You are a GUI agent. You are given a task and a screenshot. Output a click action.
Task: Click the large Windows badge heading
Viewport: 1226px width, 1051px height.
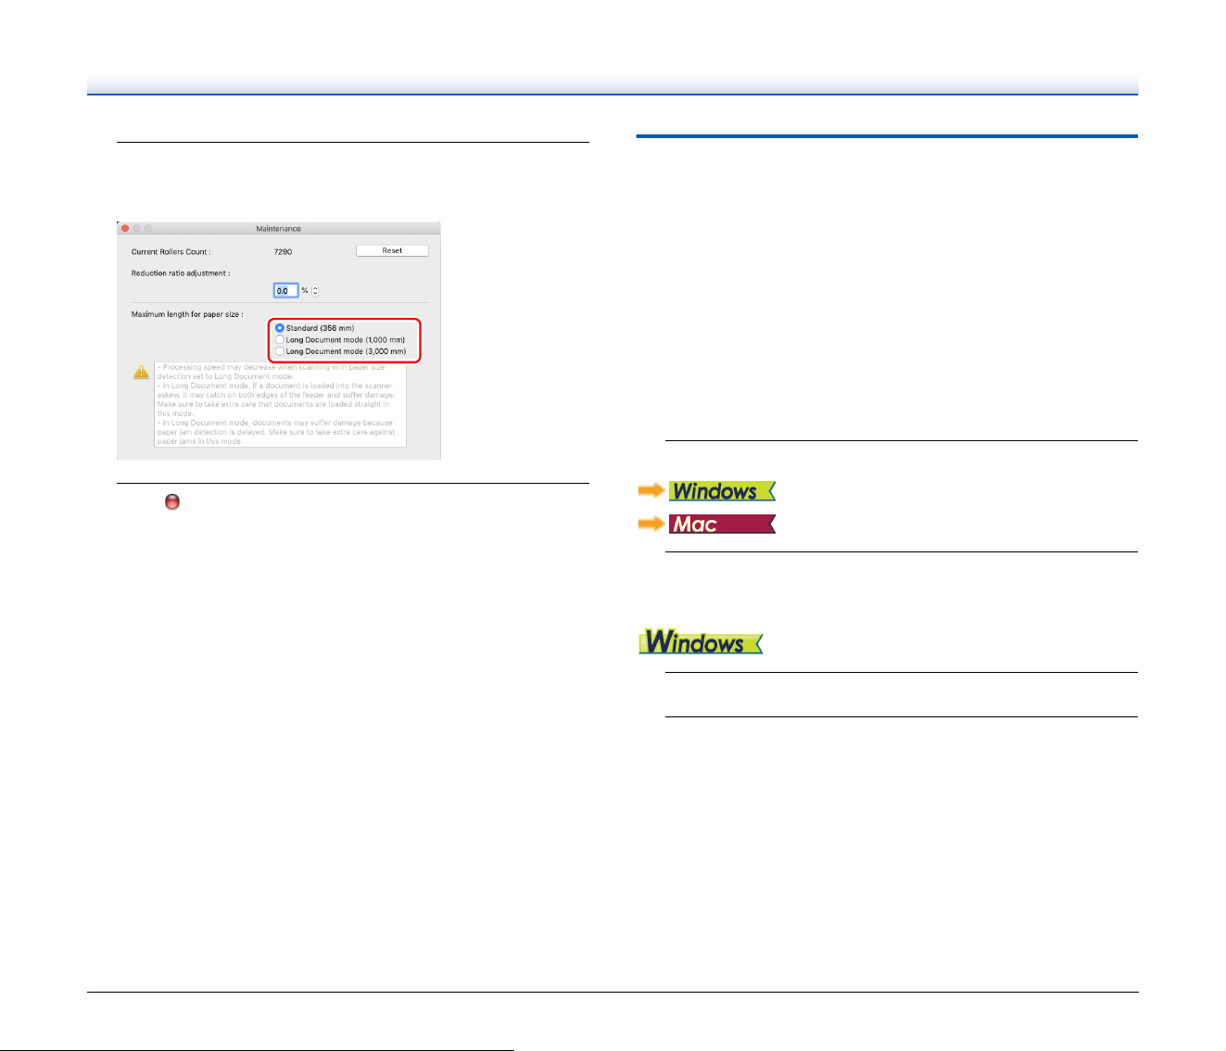701,641
